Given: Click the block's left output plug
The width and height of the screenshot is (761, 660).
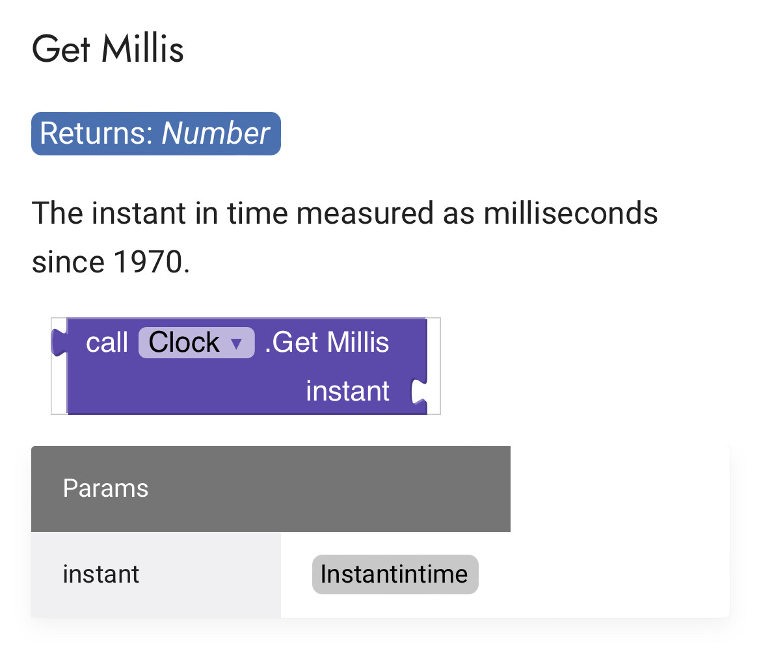Looking at the screenshot, I should click(x=59, y=343).
